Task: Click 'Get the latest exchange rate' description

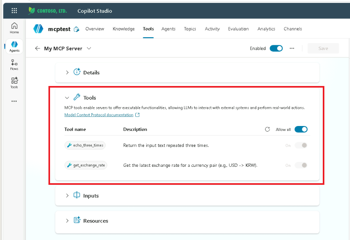Action: click(x=190, y=165)
